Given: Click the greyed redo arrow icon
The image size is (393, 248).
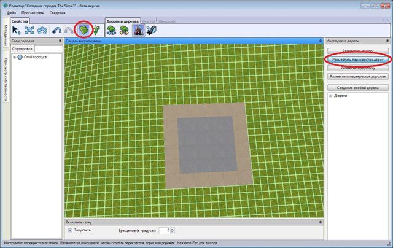Looking at the screenshot, I should pos(69,30).
